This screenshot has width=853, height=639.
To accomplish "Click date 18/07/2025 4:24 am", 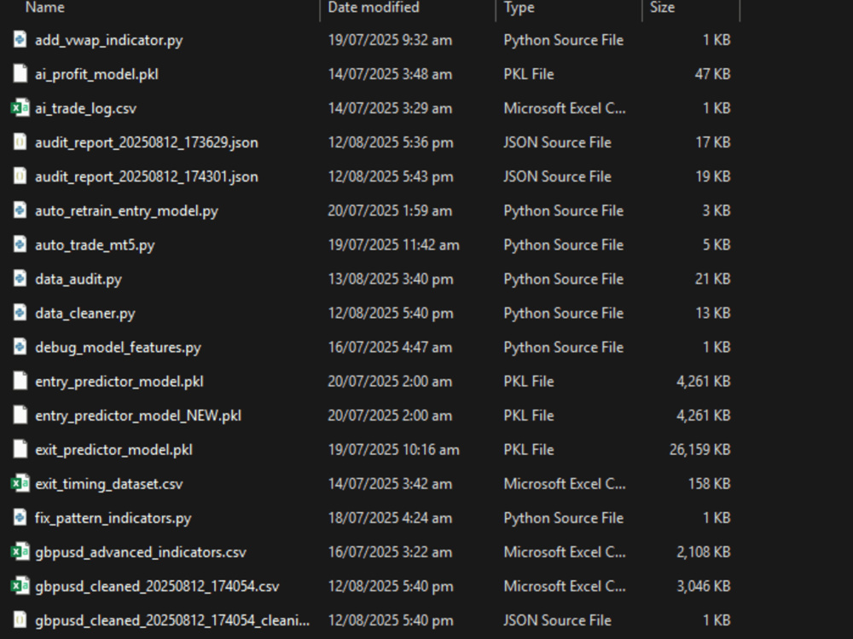I will (390, 518).
